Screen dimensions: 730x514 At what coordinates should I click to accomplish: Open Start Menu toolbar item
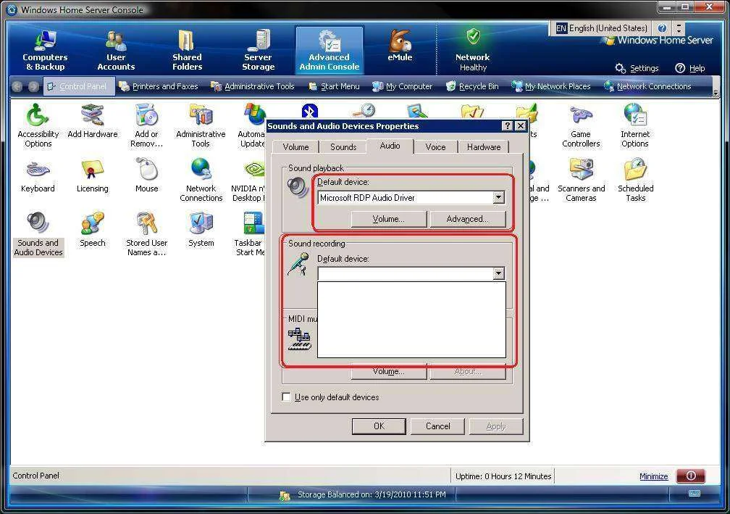(335, 86)
